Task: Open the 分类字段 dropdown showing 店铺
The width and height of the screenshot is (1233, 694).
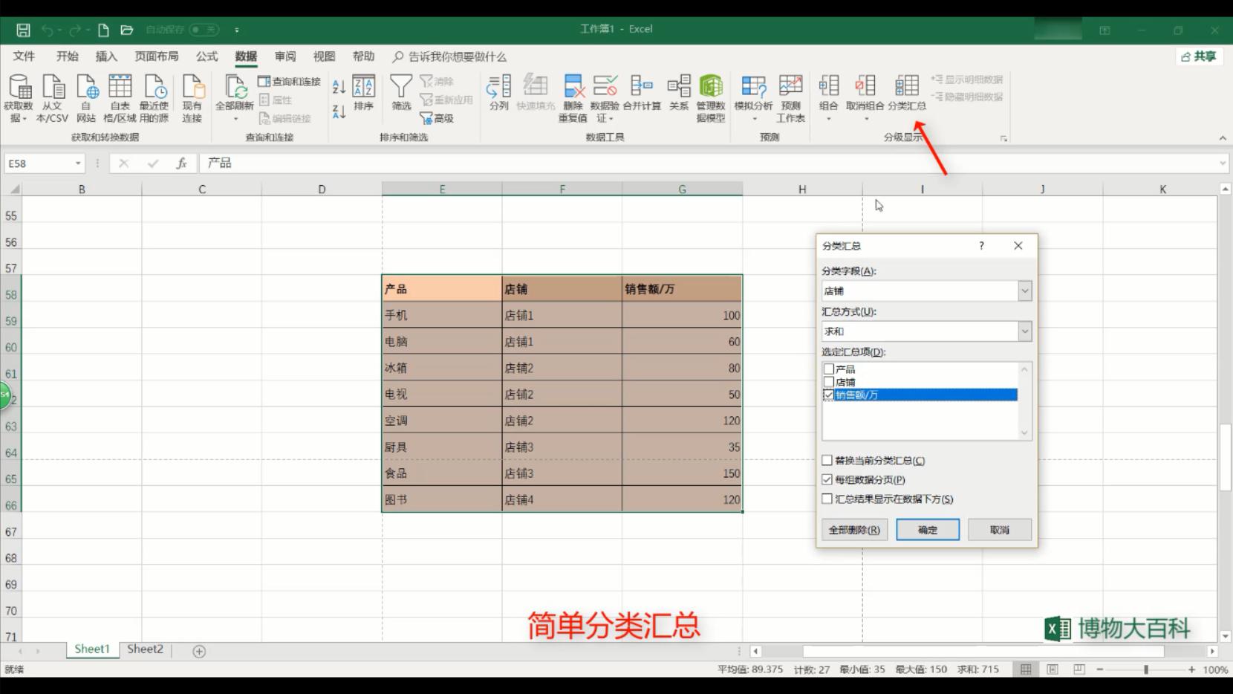Action: pyautogui.click(x=1025, y=291)
